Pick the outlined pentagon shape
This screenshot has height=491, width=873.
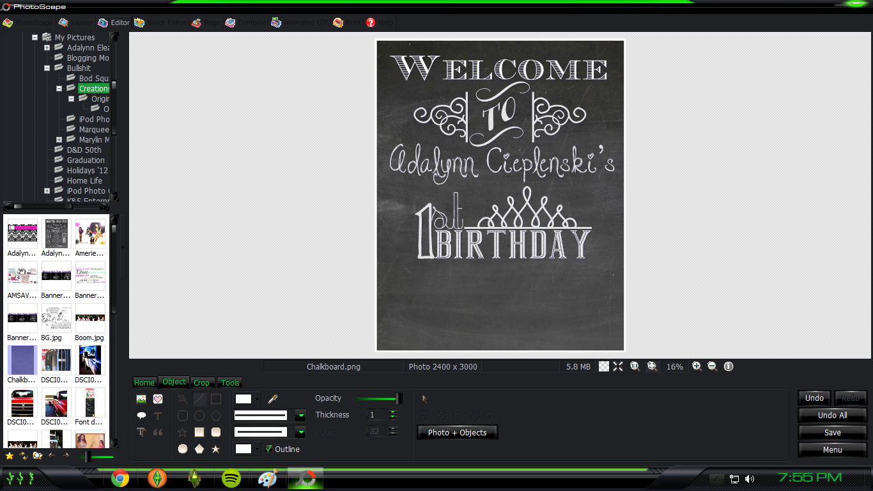coord(216,416)
